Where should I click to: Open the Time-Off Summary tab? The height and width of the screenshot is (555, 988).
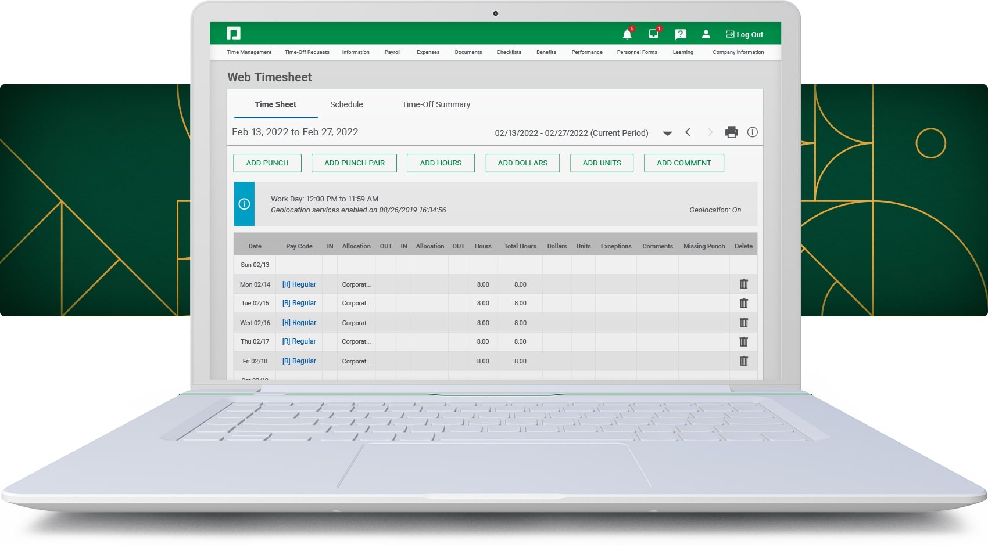click(436, 104)
